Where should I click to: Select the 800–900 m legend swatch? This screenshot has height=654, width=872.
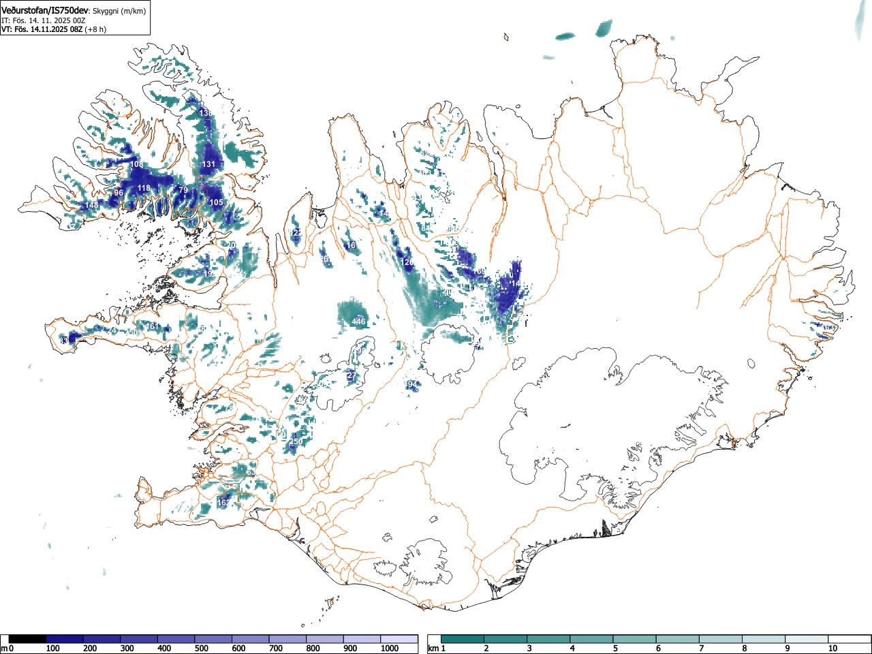[x=325, y=639]
